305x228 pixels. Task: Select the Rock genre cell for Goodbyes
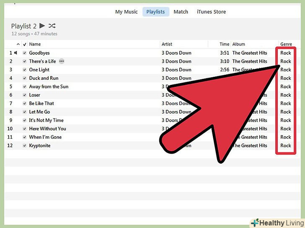pos(286,53)
